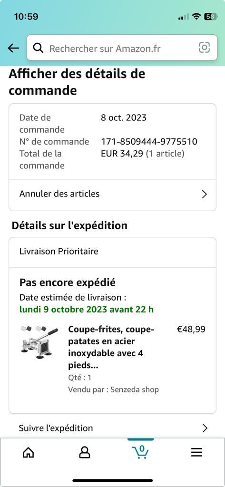Tap the Wi-Fi status icon
225x487 pixels.
(x=196, y=17)
